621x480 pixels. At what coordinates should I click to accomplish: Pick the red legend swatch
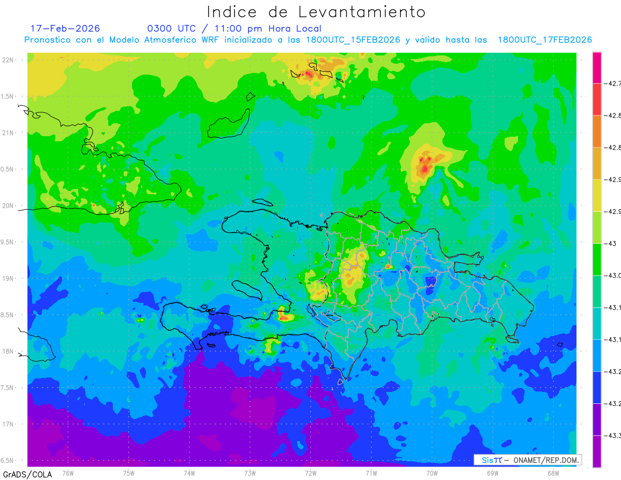click(597, 99)
